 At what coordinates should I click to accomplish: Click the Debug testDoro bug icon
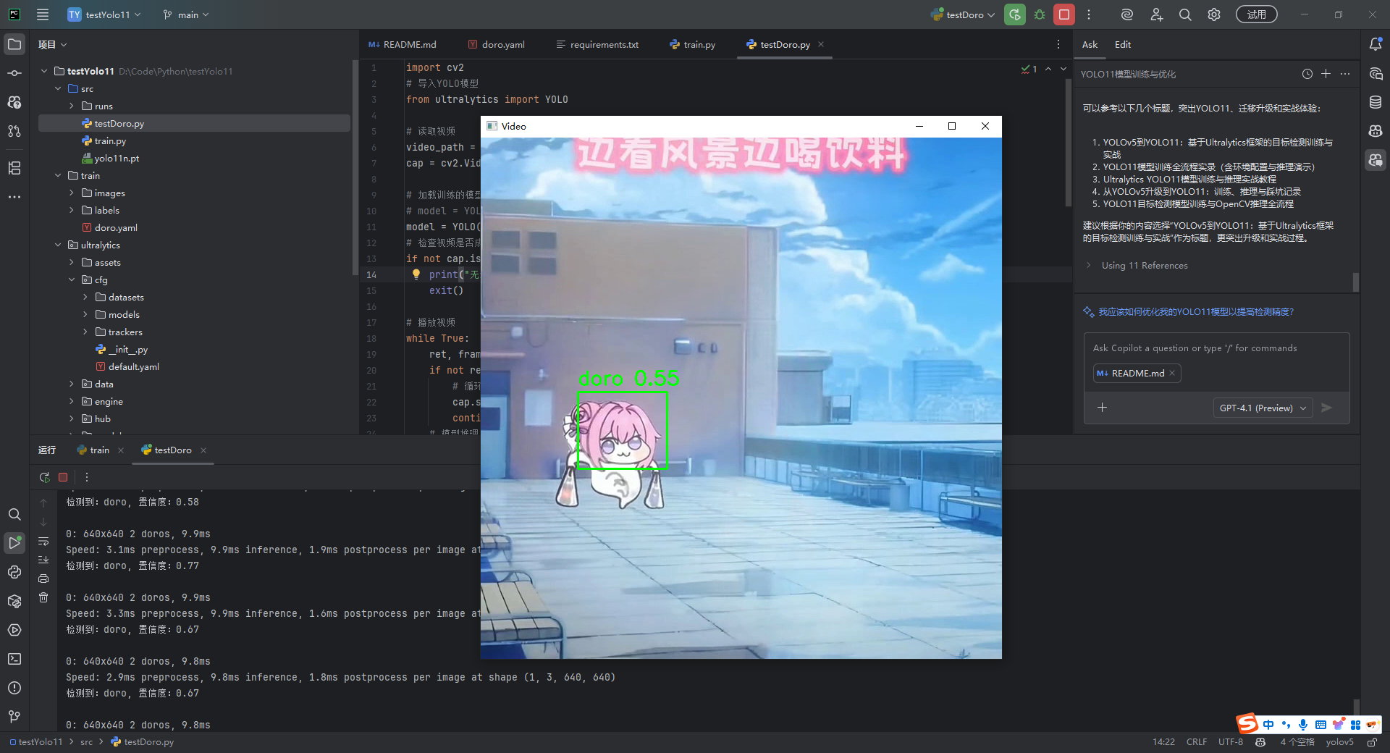[1040, 14]
